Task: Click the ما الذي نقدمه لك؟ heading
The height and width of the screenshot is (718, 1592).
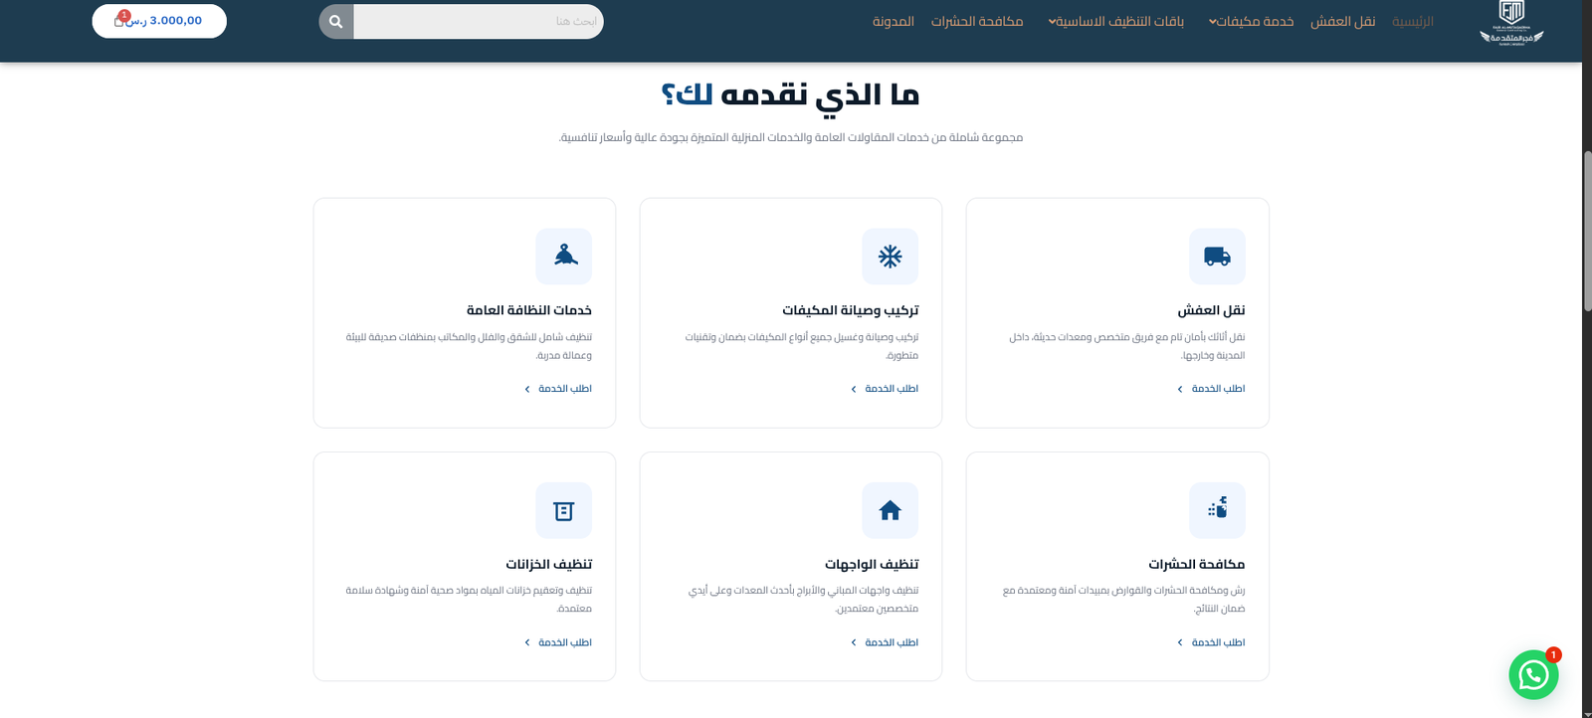Action: (x=790, y=95)
